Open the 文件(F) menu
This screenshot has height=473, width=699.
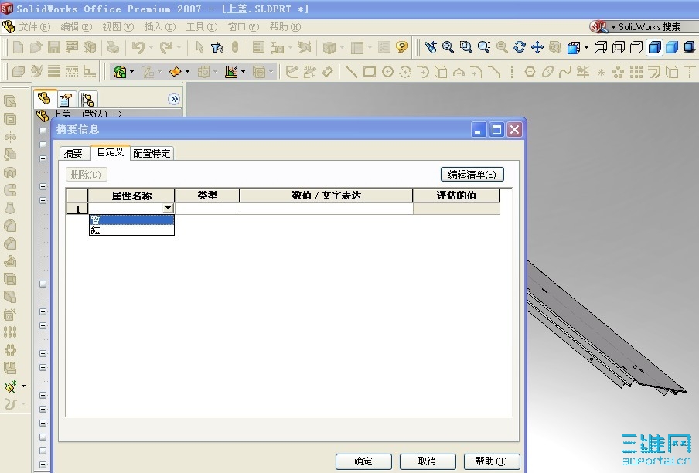[35, 27]
